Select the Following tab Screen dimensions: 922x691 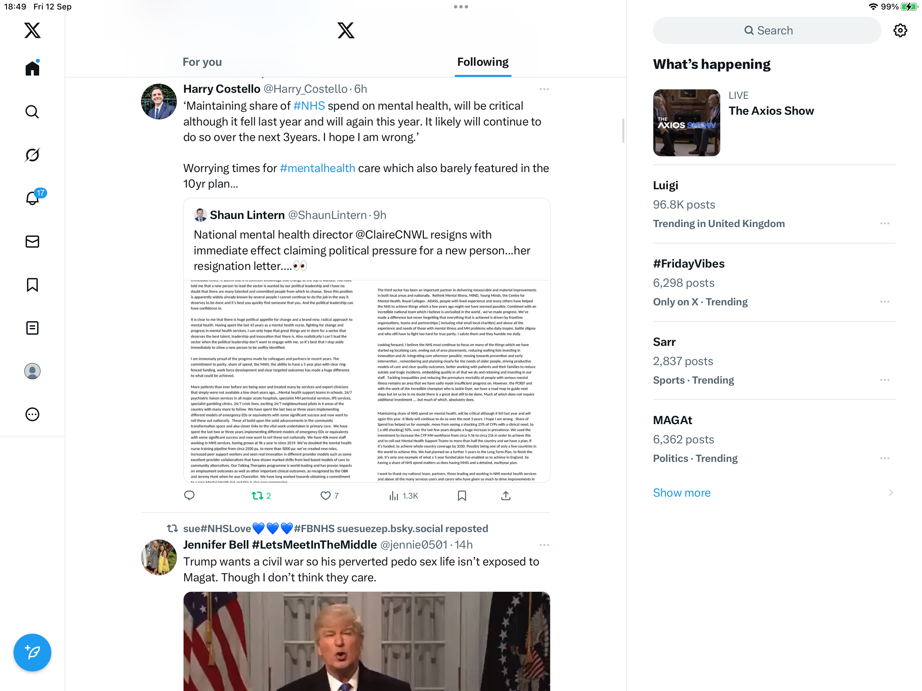pos(483,62)
